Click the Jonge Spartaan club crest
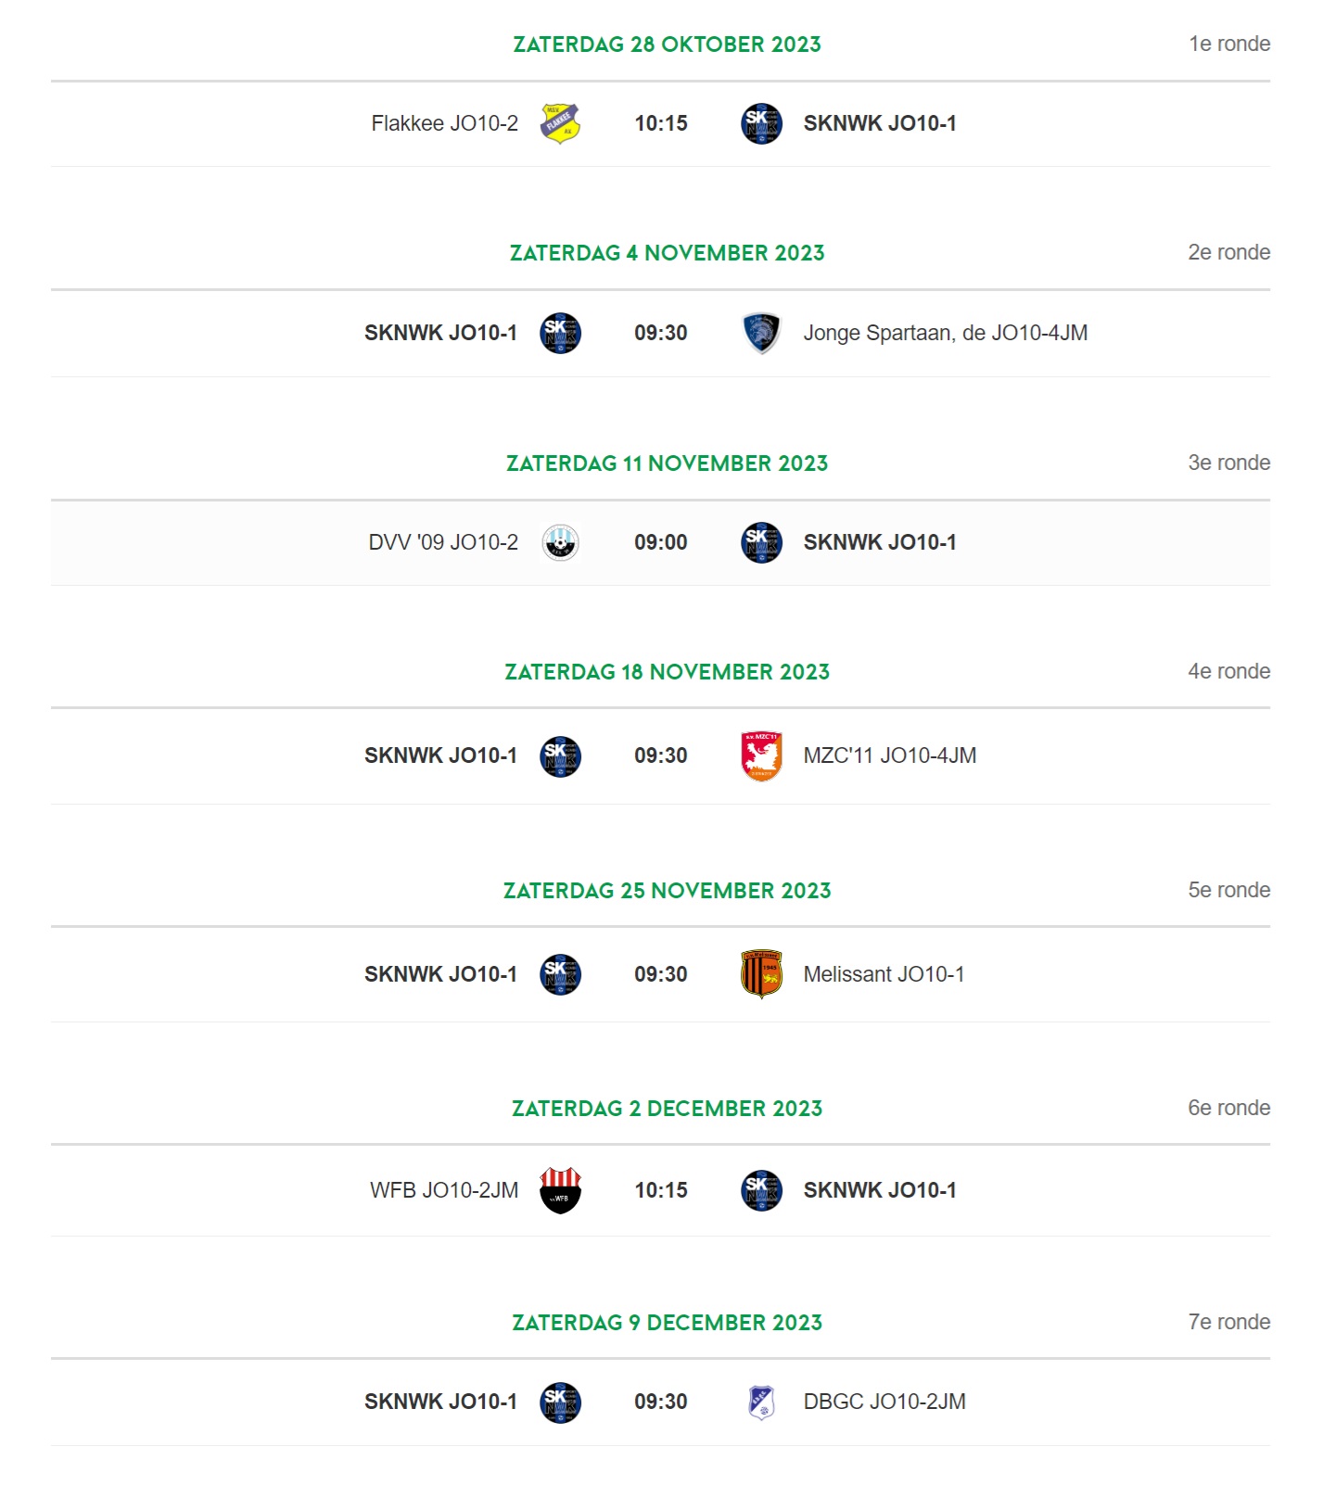The width and height of the screenshot is (1323, 1485). [761, 334]
